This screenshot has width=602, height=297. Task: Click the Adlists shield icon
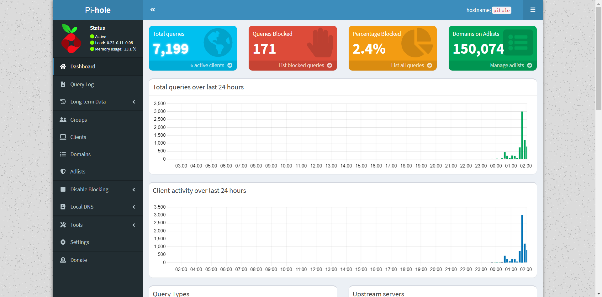[63, 172]
